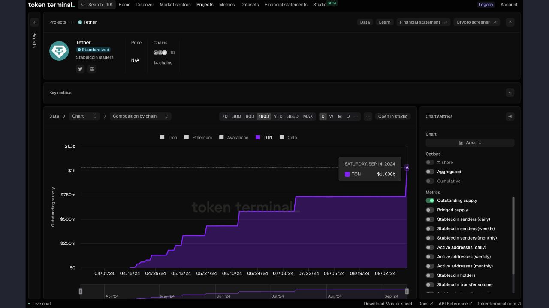The image size is (549, 308).
Task: Enable Active addresses (daily) metric
Action: (430, 247)
